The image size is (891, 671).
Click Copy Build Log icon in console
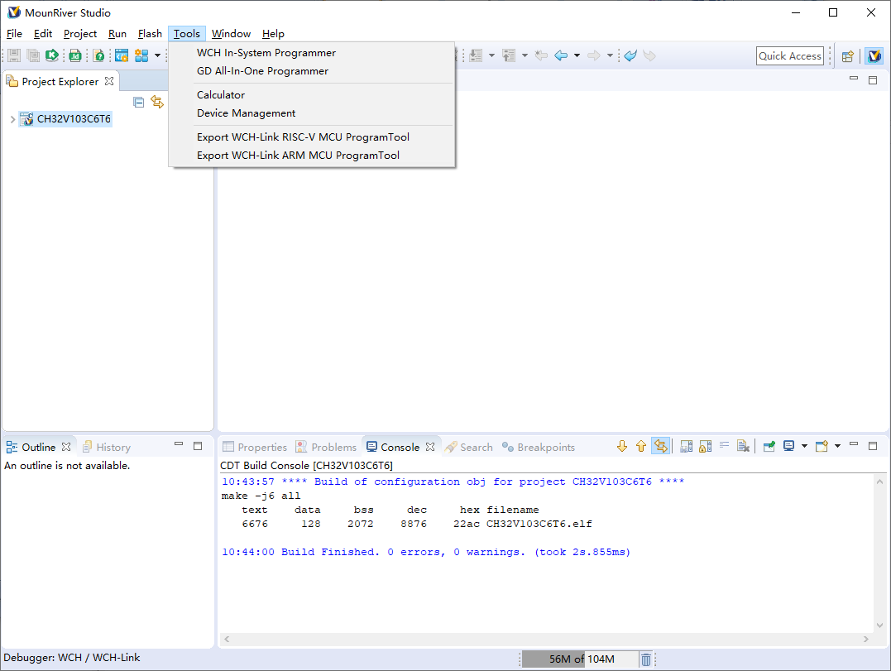pyautogui.click(x=687, y=446)
